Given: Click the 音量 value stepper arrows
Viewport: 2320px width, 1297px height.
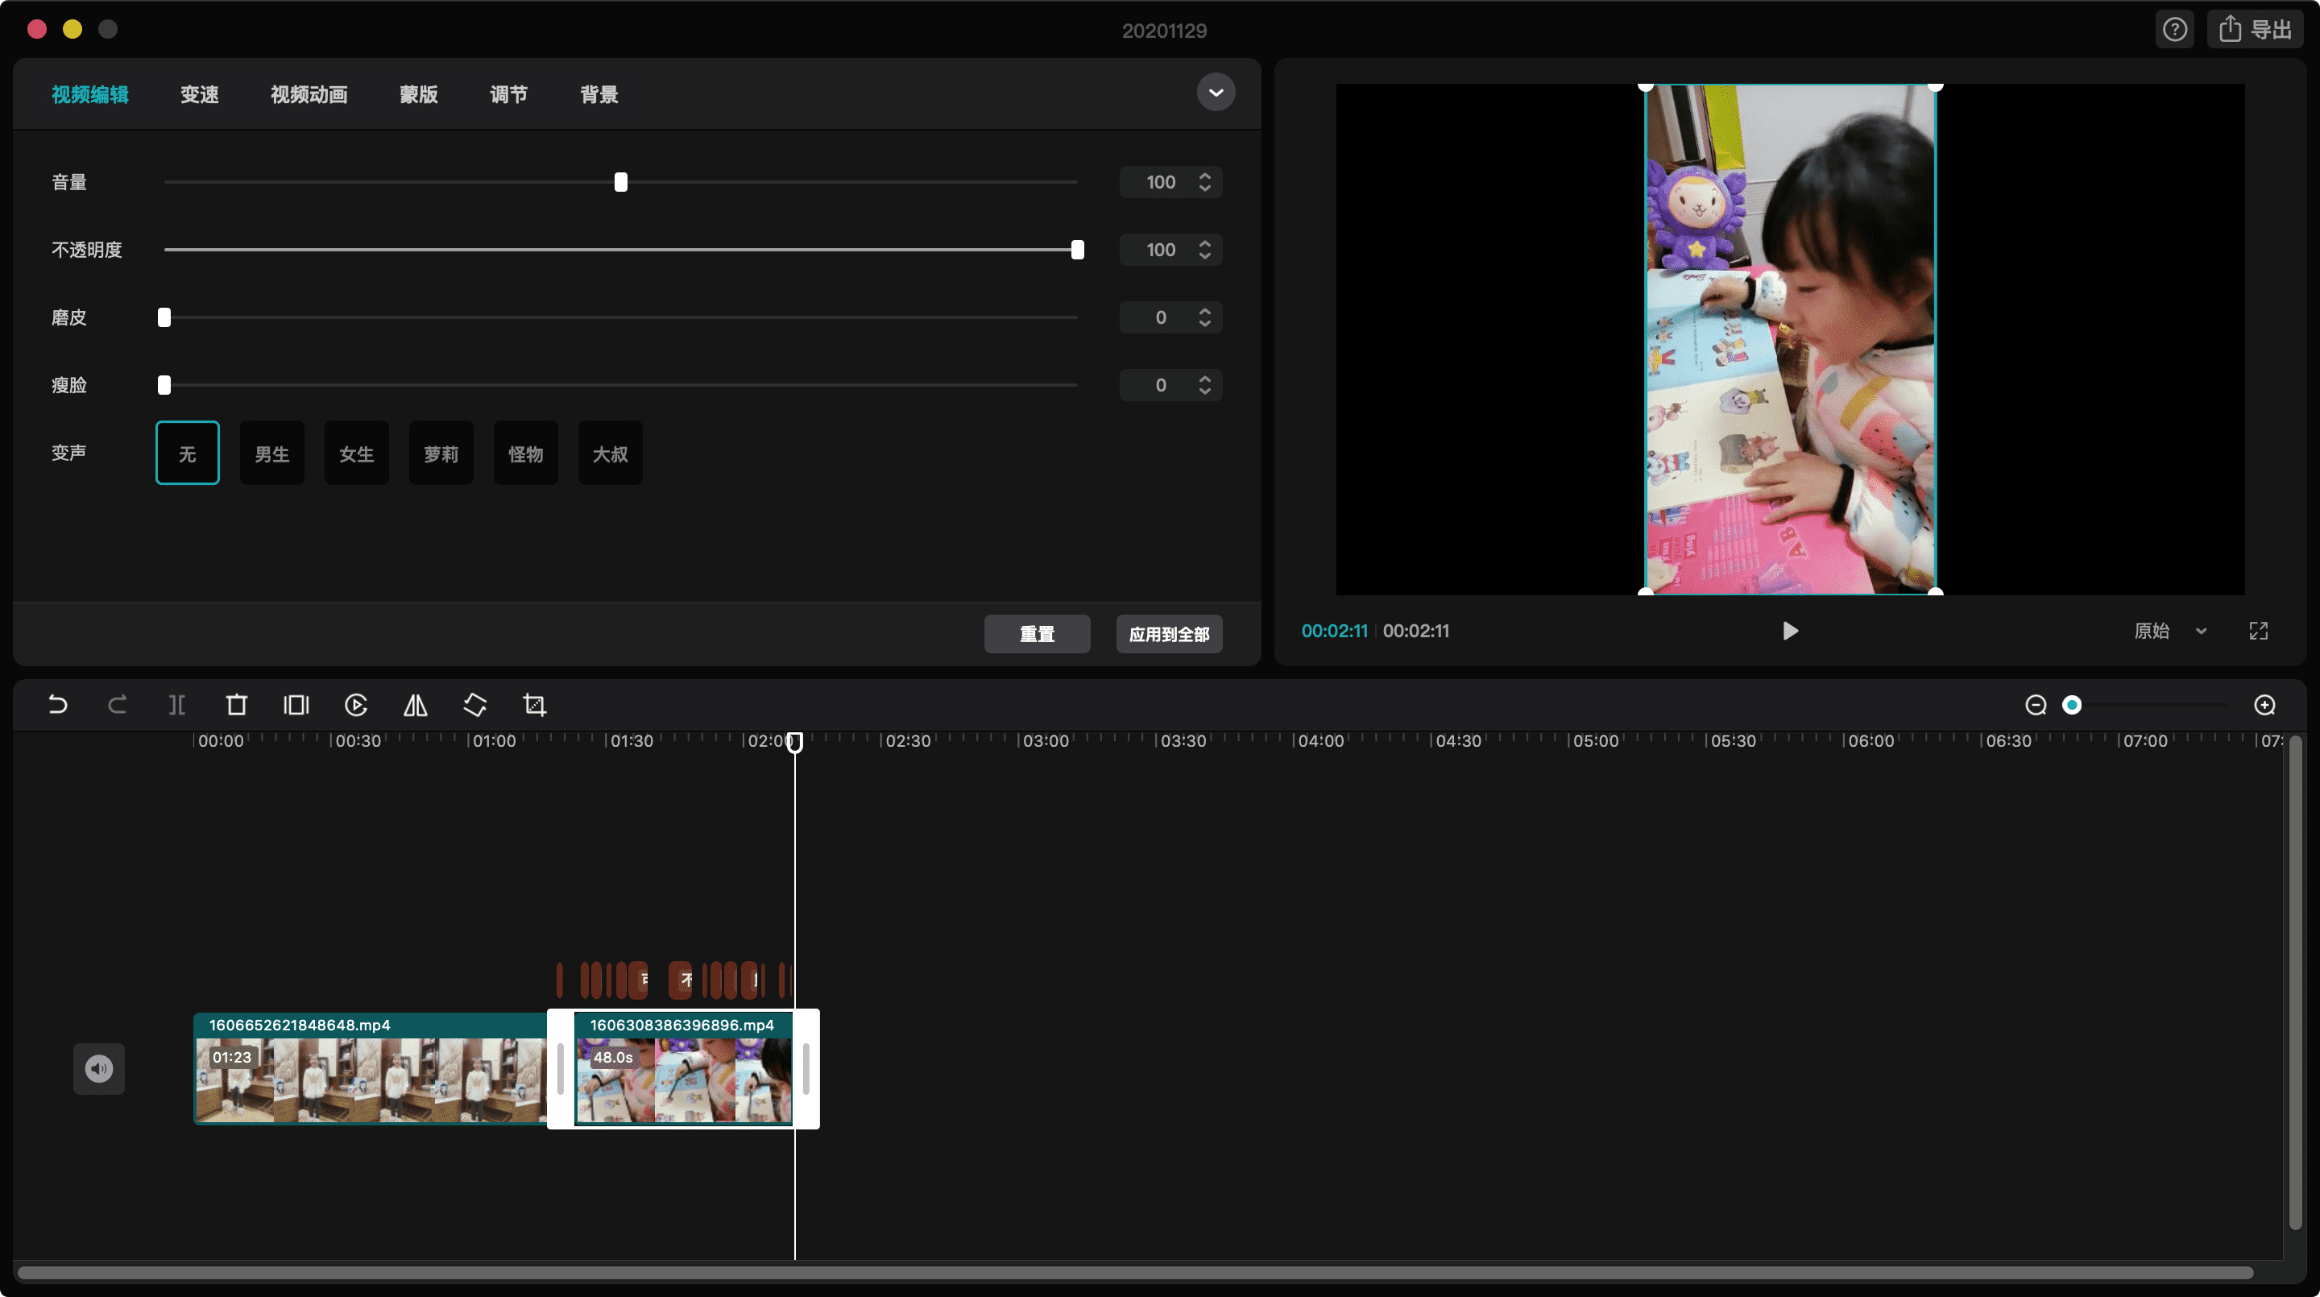Looking at the screenshot, I should point(1205,182).
